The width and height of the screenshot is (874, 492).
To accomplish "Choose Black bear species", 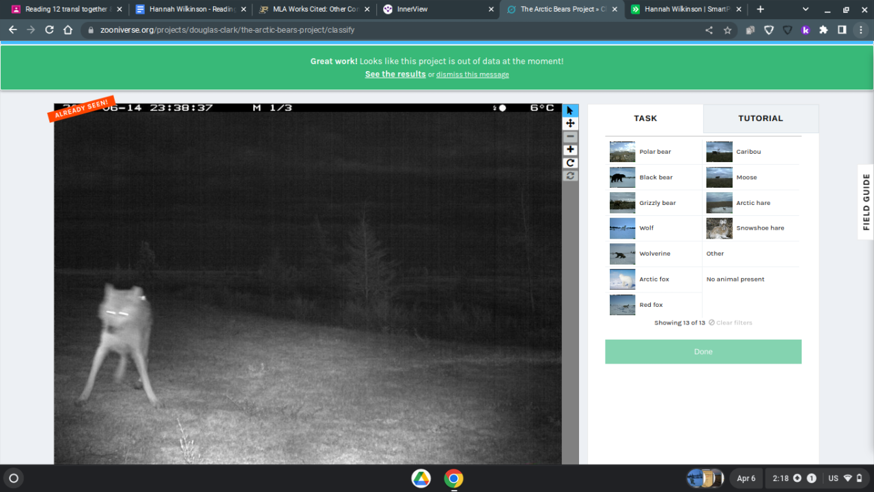I will 653,177.
